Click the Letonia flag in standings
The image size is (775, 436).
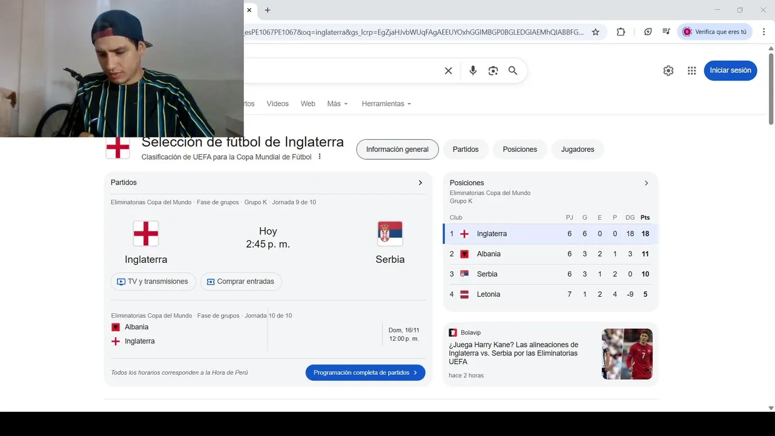click(x=464, y=294)
